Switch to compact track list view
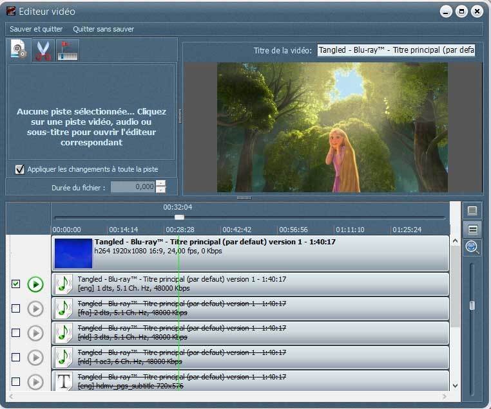This screenshot has height=409, width=491. click(472, 210)
